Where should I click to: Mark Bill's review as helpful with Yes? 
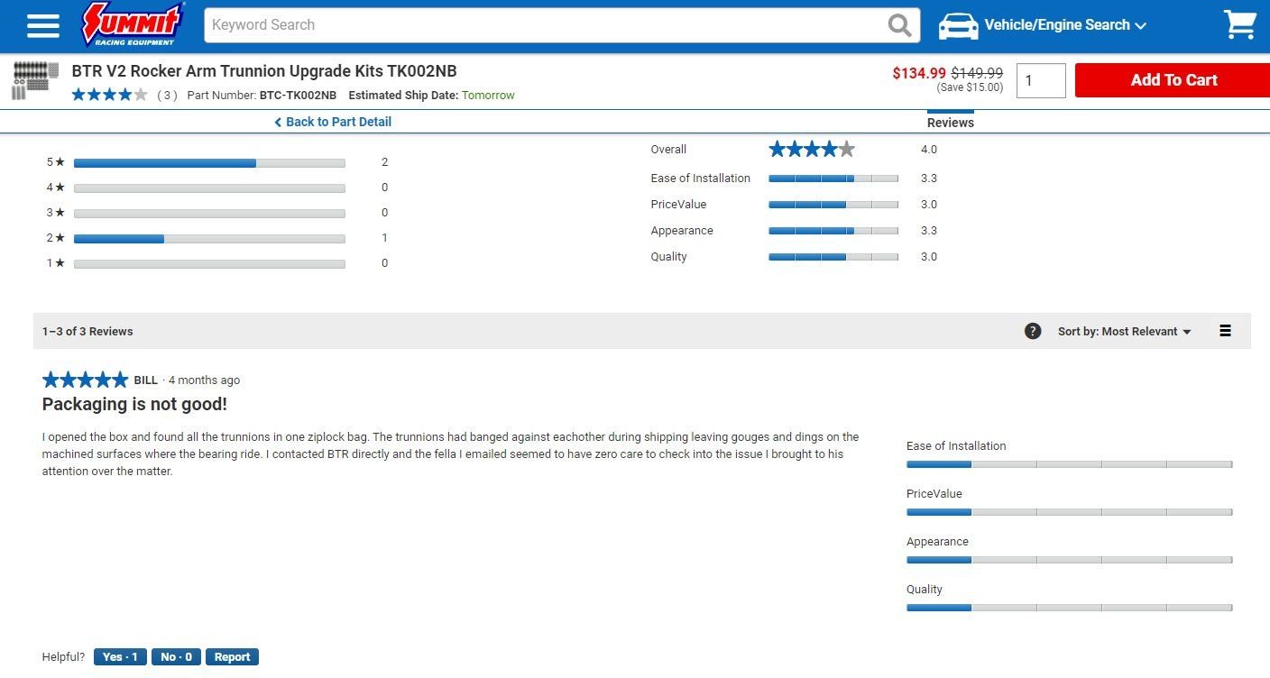pos(120,657)
